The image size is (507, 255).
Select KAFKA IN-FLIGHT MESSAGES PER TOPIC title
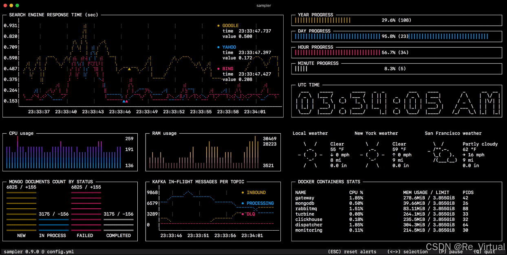tap(198, 182)
